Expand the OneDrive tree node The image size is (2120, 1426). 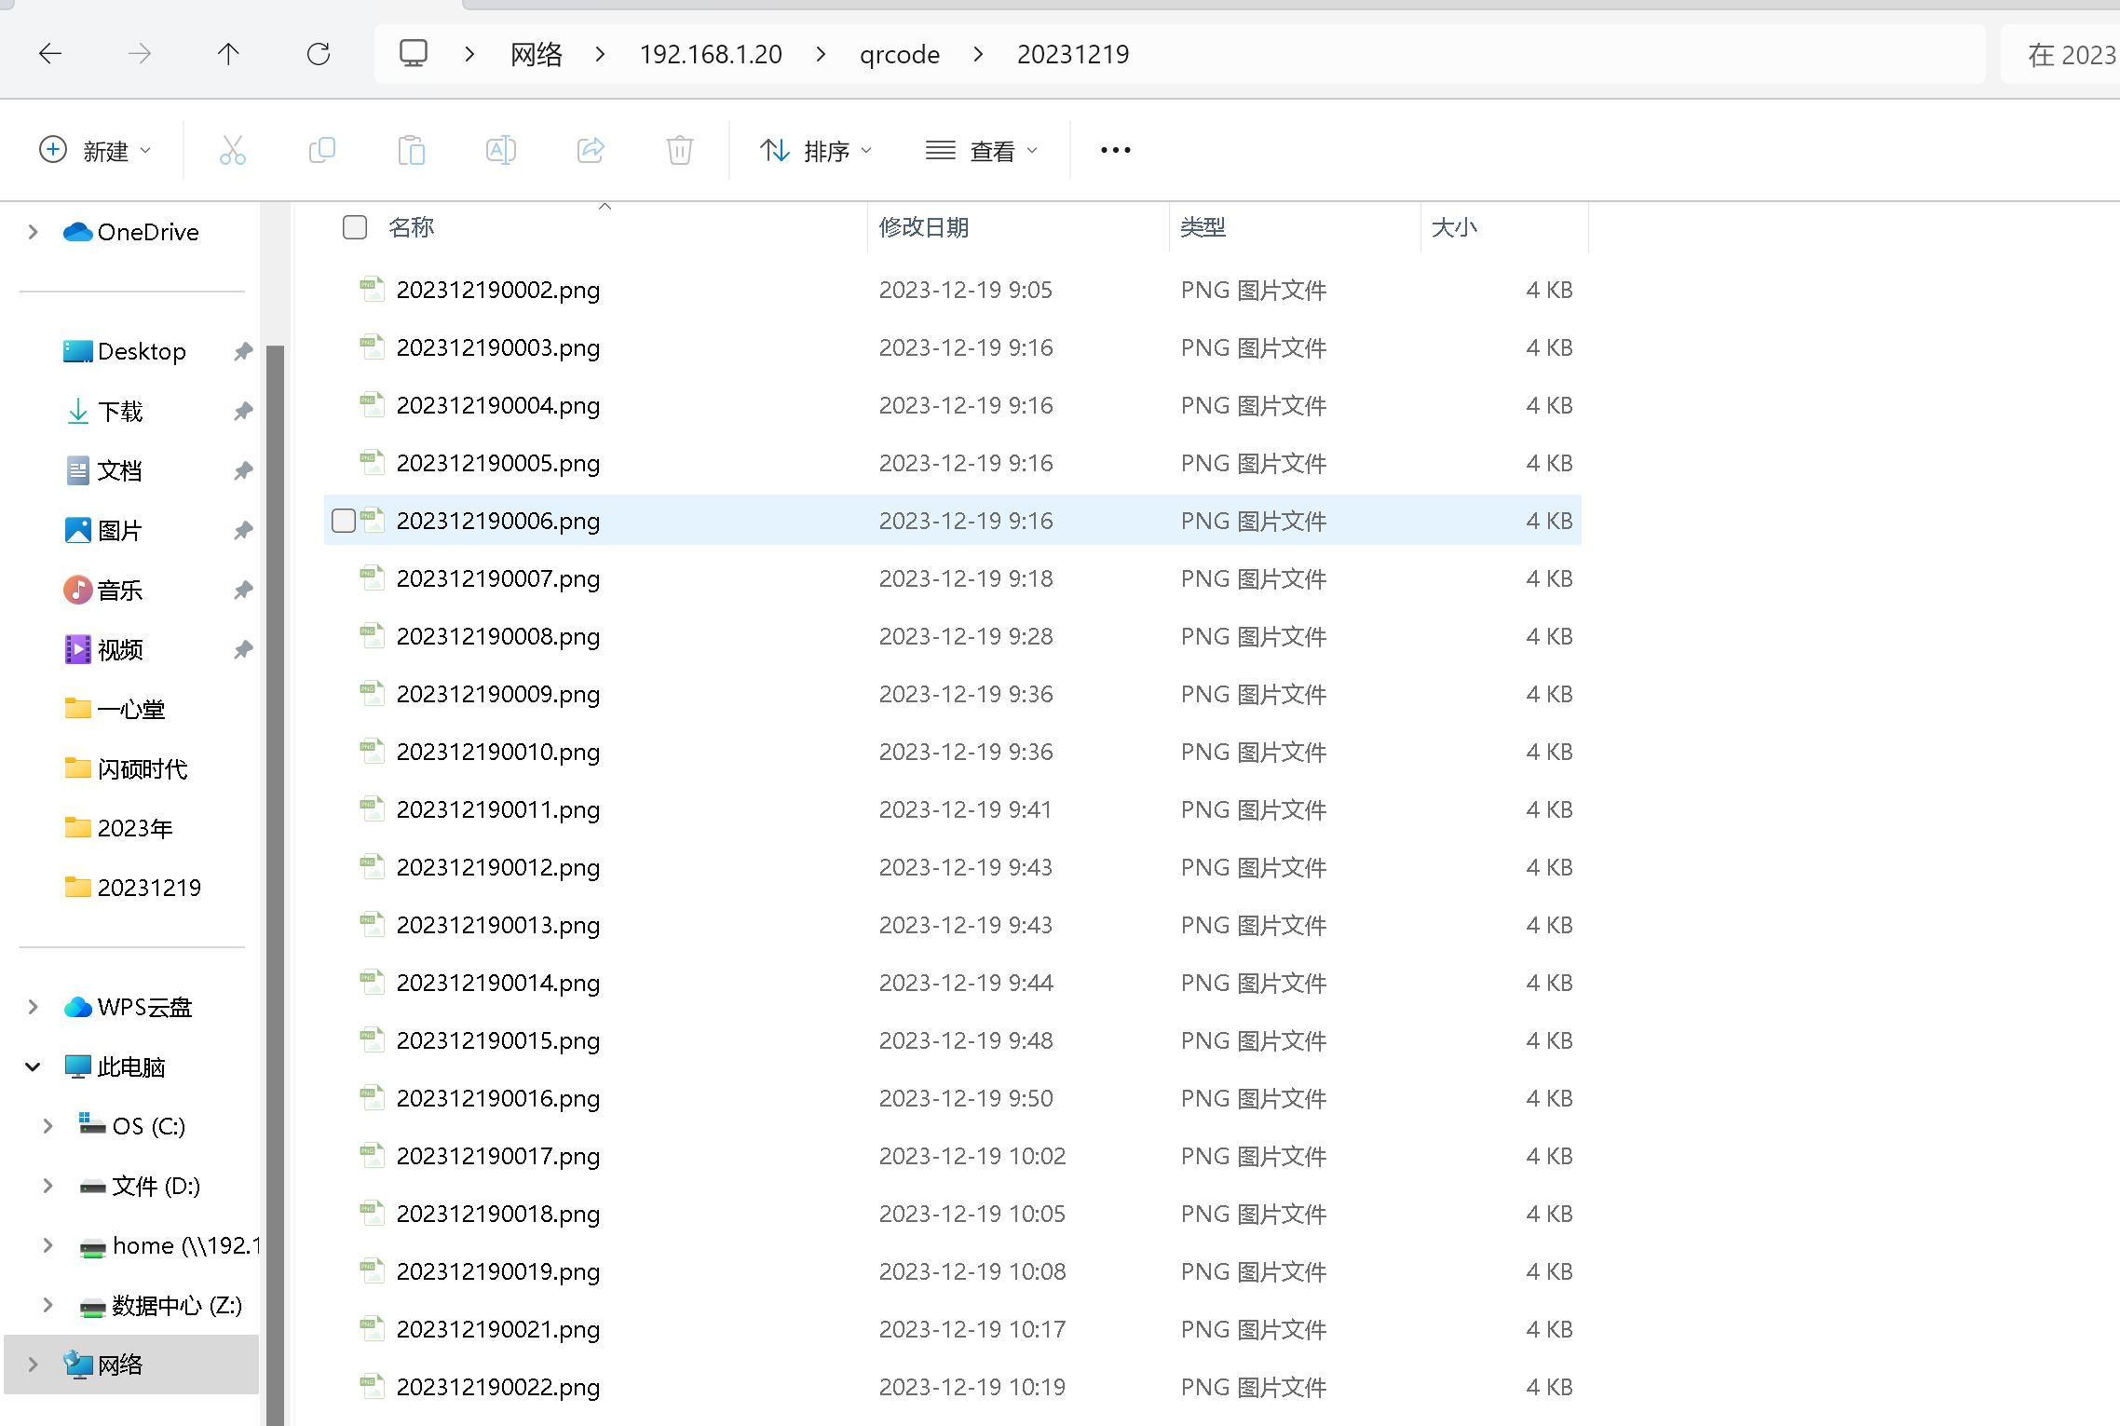34,232
